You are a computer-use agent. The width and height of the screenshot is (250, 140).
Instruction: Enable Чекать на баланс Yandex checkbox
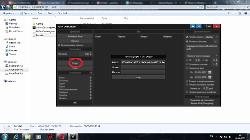(187, 85)
